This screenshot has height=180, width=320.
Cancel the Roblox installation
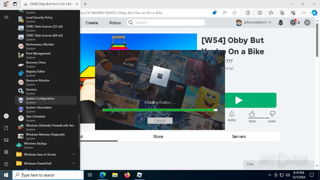click(x=160, y=121)
